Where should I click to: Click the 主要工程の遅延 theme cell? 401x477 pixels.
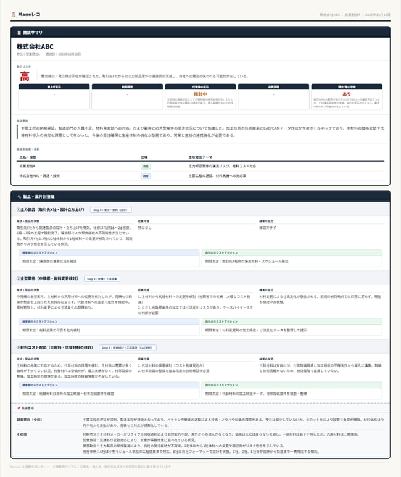217,176
